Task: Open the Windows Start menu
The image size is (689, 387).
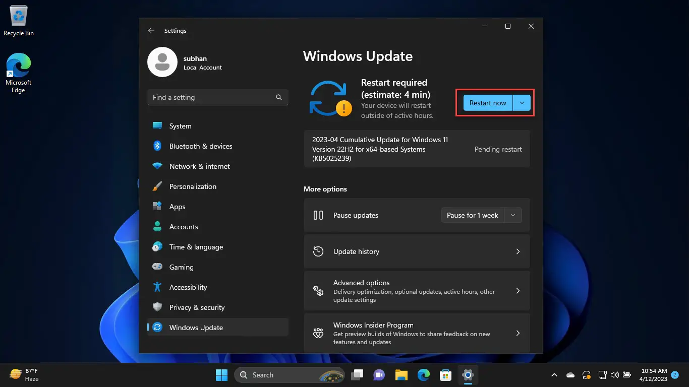Action: click(221, 375)
